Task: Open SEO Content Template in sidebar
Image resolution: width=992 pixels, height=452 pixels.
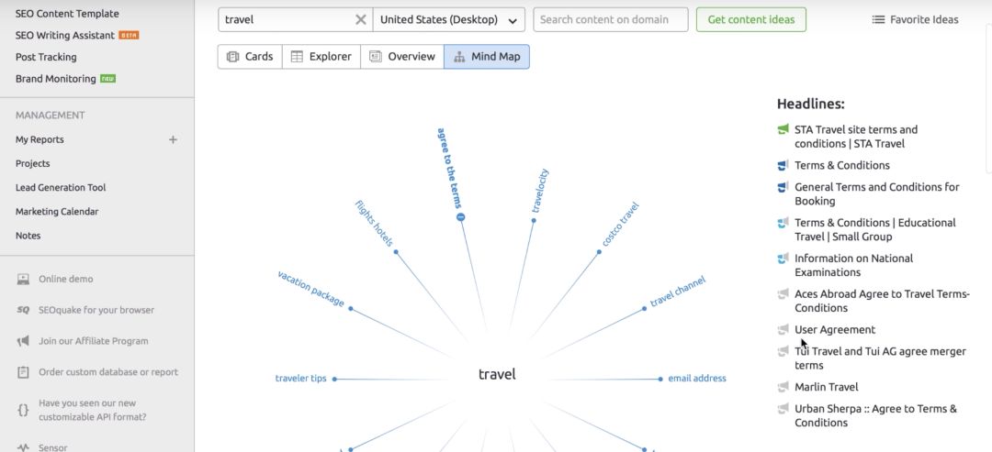Action: 67,13
